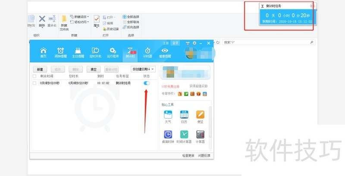345x176 pixels.
Task: Click the 倒计时任务 label in the task row
Action: click(123, 83)
